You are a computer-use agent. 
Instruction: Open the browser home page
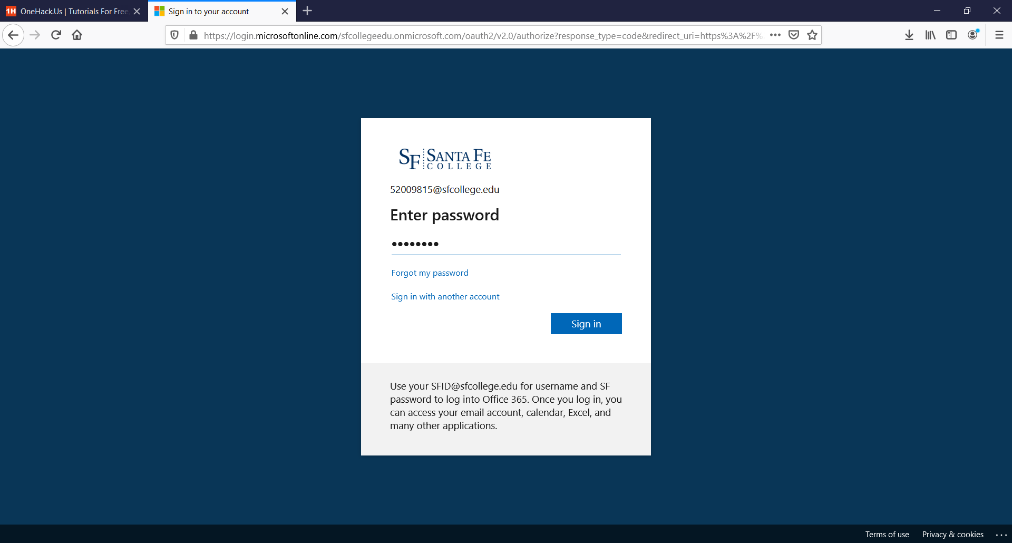point(77,35)
